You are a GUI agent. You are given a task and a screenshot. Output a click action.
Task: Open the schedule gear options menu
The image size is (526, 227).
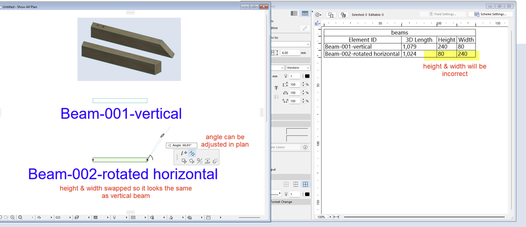318,15
